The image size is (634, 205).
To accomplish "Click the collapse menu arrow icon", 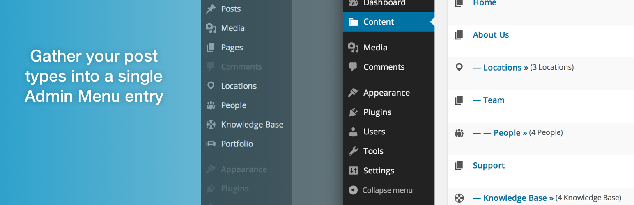I will [353, 190].
